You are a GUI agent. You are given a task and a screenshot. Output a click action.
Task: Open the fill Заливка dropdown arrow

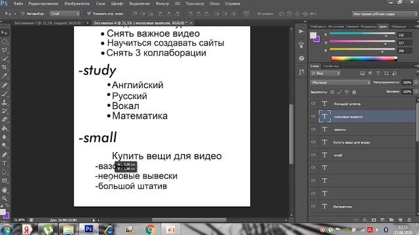(x=416, y=91)
